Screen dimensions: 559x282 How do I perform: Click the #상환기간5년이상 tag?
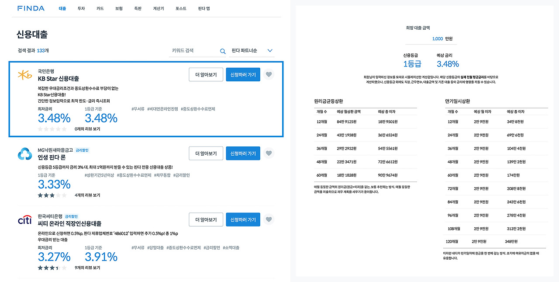click(99, 175)
